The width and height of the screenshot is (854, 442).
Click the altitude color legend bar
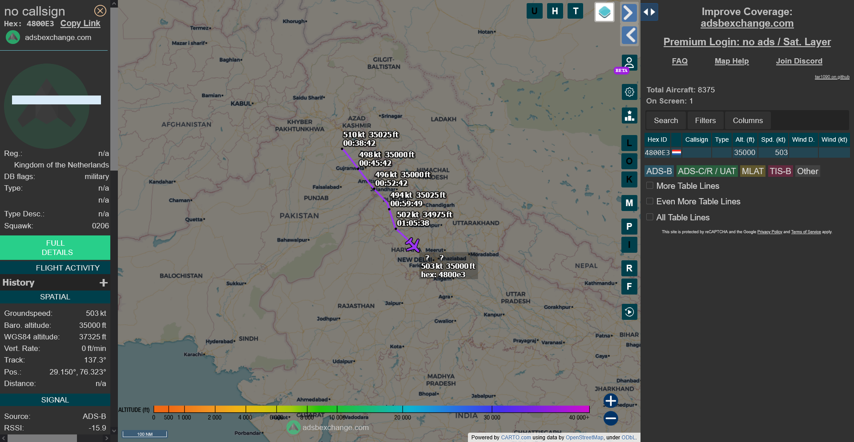(x=371, y=409)
